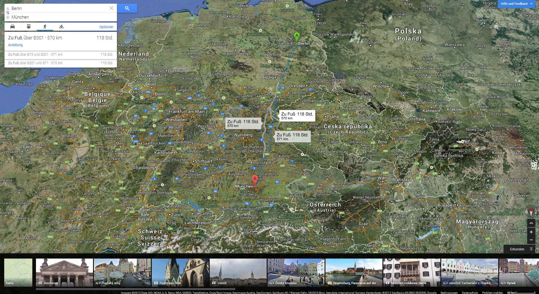The width and height of the screenshot is (539, 294).
Task: Open the Museum Goldenes Dachl thumbnail
Action: (x=412, y=272)
